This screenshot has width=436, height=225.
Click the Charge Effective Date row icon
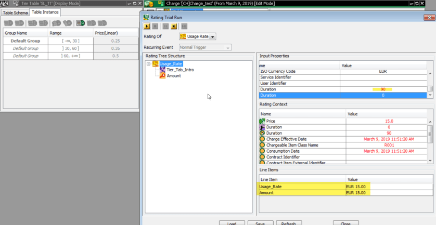[x=262, y=139]
